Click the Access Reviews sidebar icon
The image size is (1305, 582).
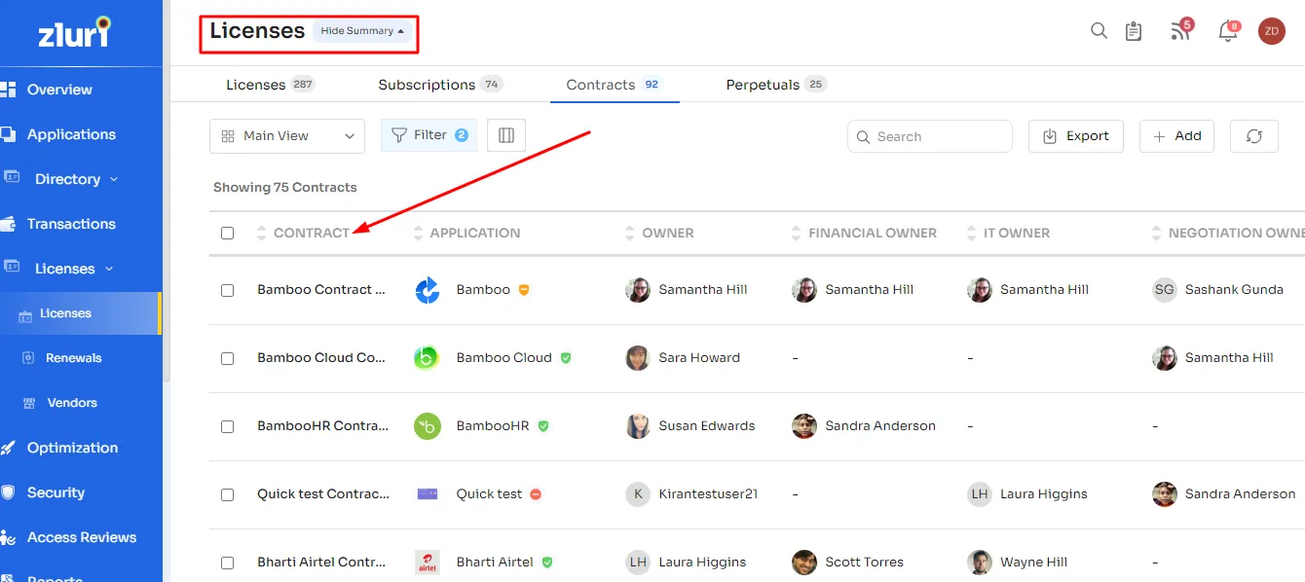tap(8, 537)
